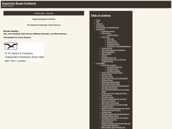Open the Sloppy Dave recipe
172x129 pixels.
tap(106, 33)
